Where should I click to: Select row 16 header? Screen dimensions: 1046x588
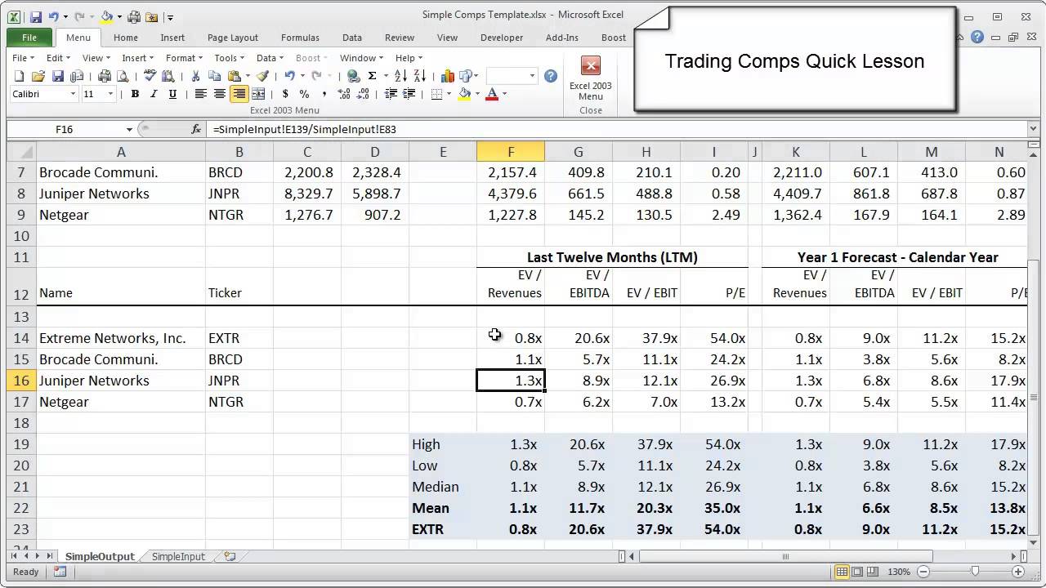[22, 381]
